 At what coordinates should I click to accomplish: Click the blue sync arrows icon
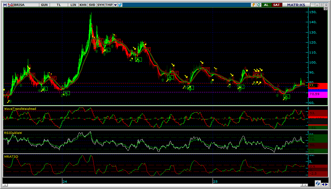pos(318,183)
